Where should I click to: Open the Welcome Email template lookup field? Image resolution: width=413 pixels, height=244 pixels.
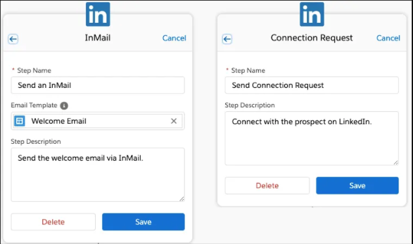pos(98,121)
